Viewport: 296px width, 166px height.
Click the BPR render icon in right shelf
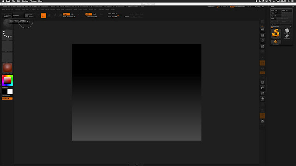[262, 22]
